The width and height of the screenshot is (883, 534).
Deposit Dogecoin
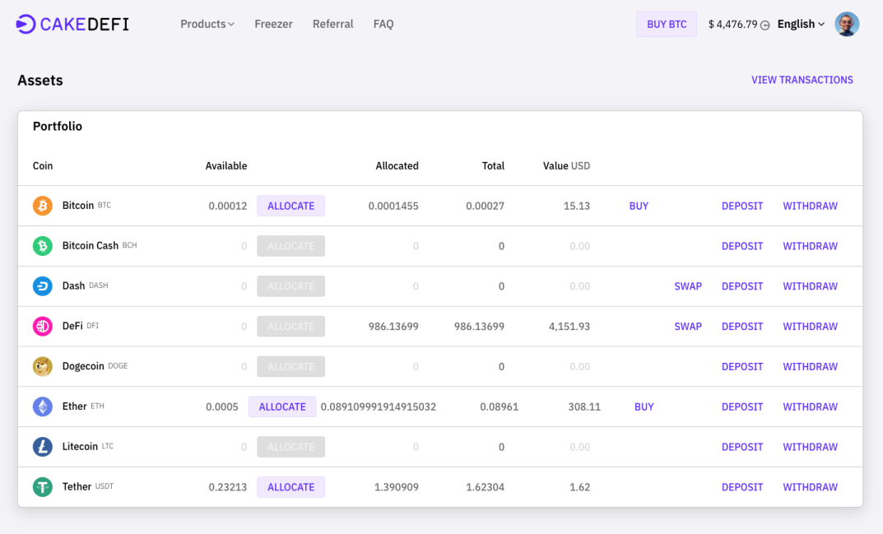point(742,367)
